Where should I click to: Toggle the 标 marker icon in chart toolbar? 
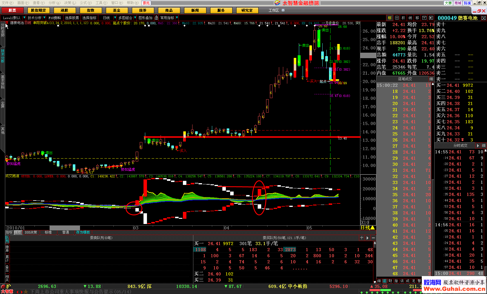tap(390, 18)
